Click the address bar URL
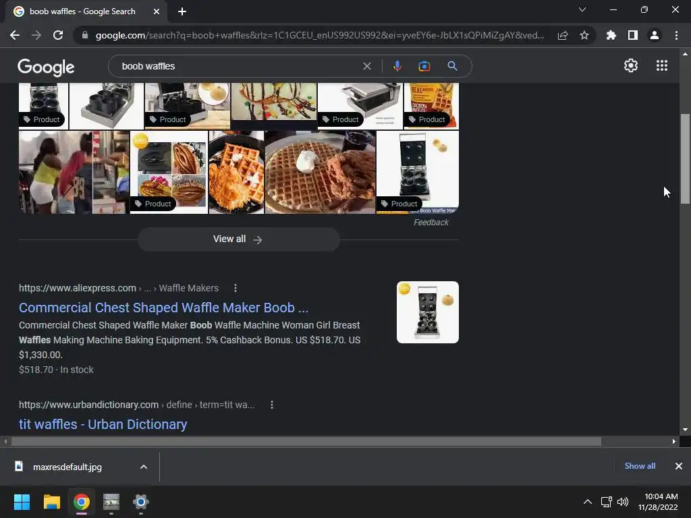 pos(319,35)
